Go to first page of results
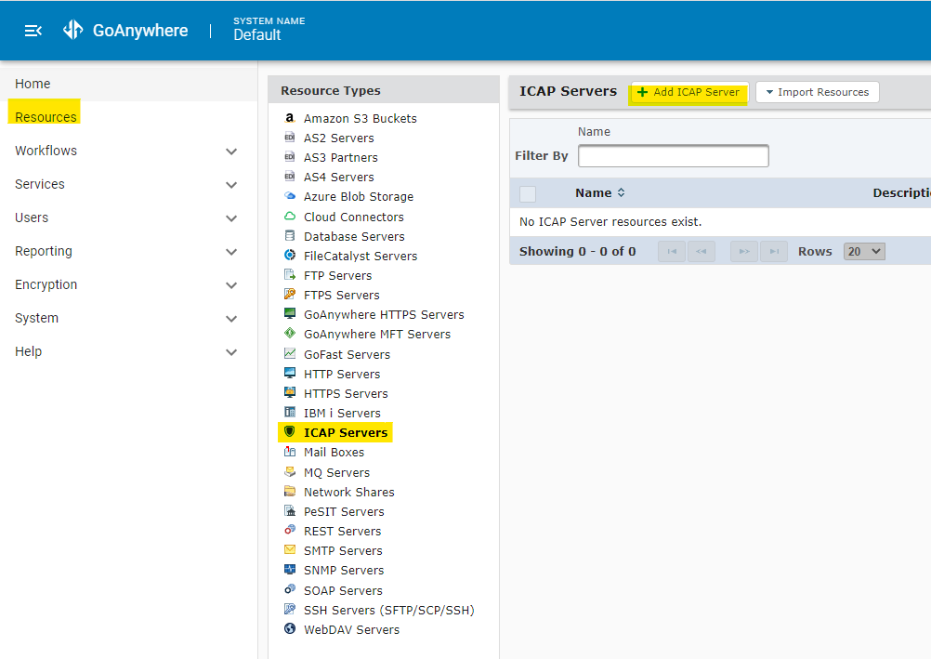This screenshot has width=931, height=659. coord(672,251)
